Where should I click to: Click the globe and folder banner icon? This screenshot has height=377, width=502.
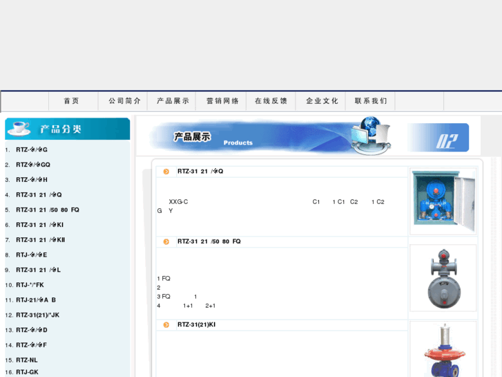point(371,136)
